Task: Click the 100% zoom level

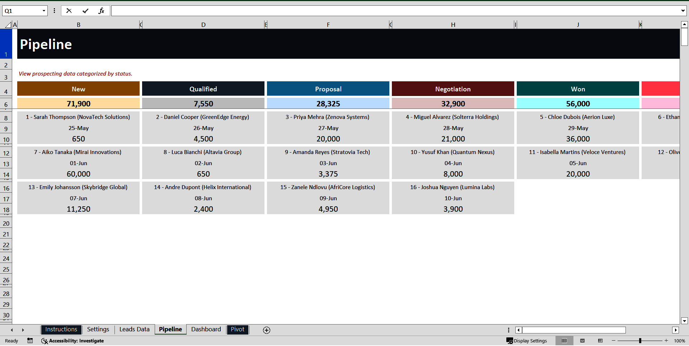Action: (679, 341)
